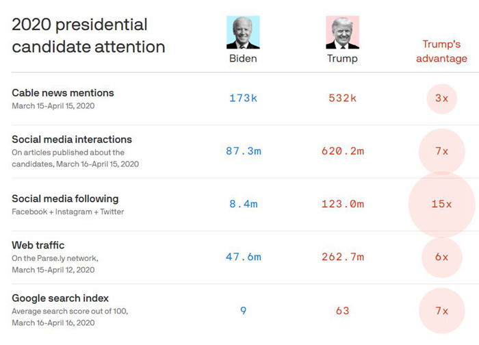The image size is (479, 345).
Task: Click Google search index 7x bubble
Action: coord(441,311)
